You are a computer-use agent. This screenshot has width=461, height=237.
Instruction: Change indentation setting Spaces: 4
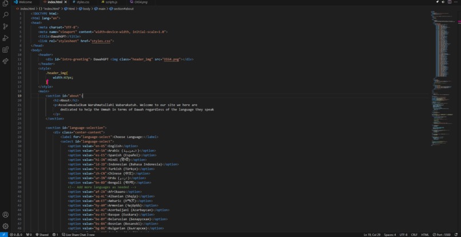390,235
